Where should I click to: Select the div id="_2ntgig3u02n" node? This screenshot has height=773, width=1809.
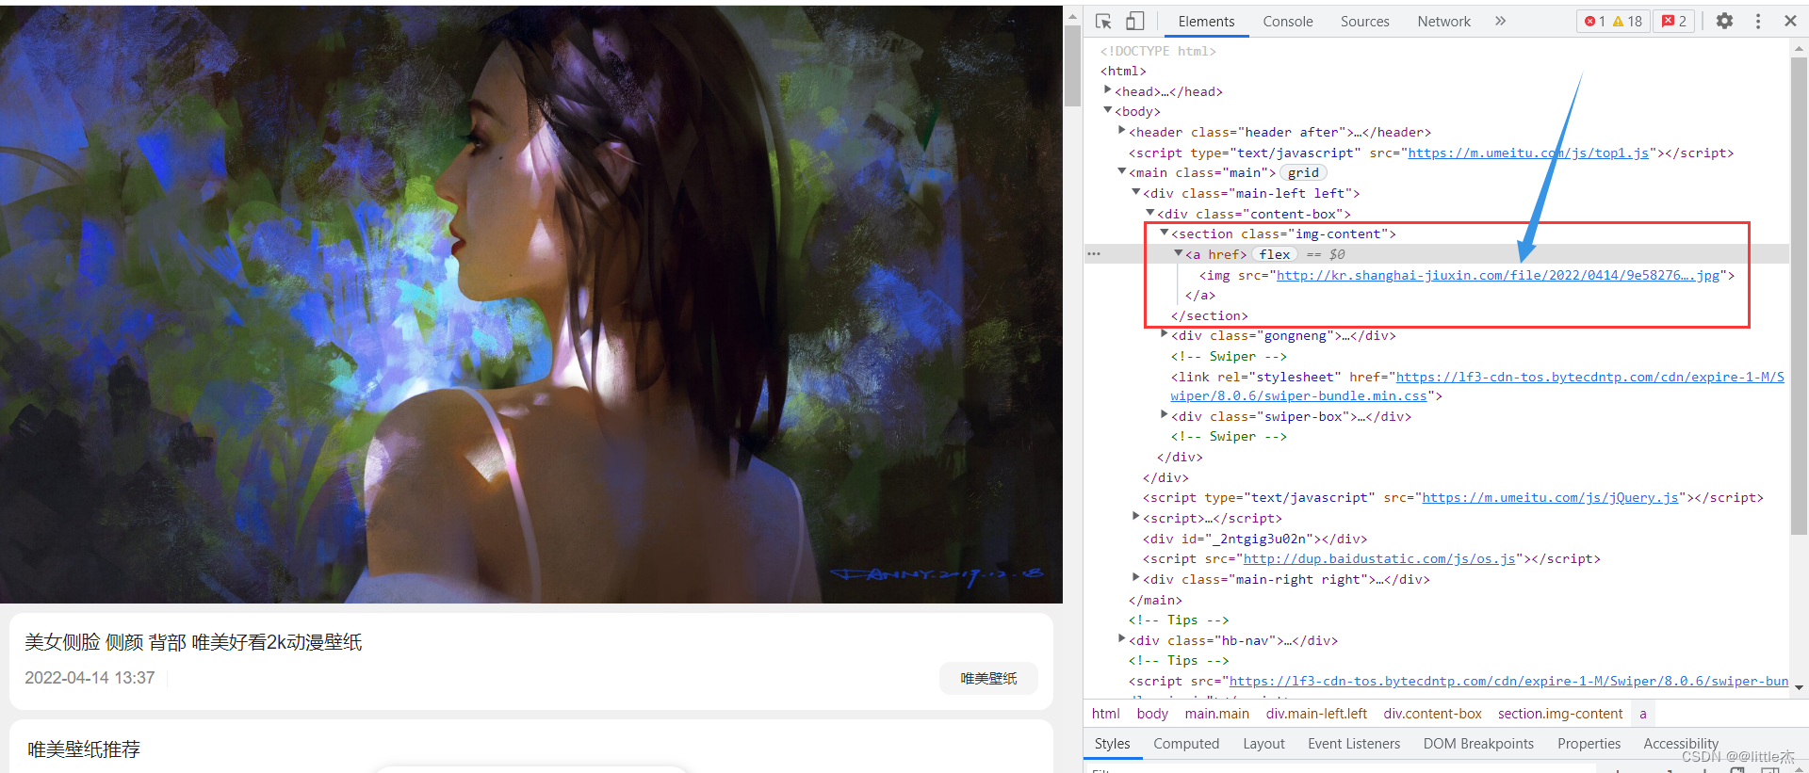coord(1254,539)
